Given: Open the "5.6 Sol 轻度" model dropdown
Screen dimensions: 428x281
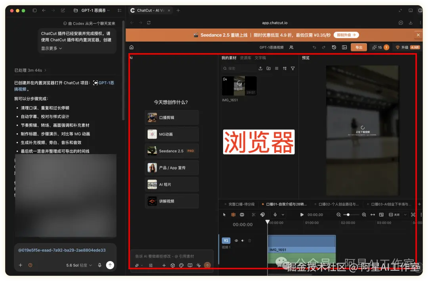Looking at the screenshot, I should click(79, 265).
